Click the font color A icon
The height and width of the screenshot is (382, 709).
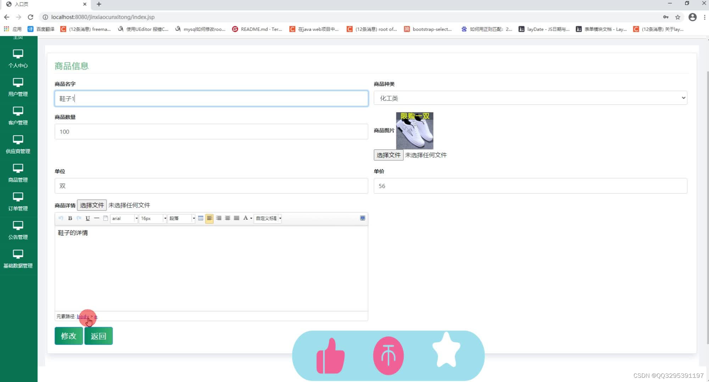coord(245,218)
